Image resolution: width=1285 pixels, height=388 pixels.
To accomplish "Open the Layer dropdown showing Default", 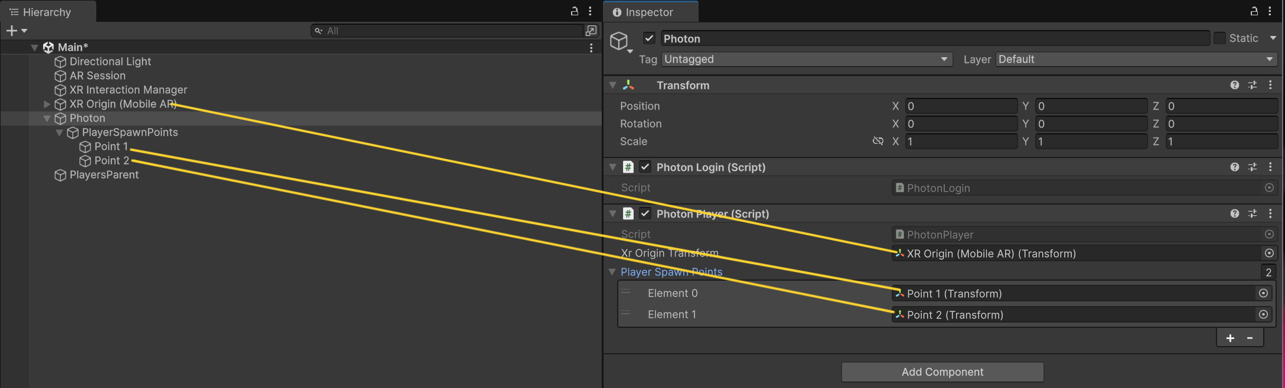I will pos(1136,59).
